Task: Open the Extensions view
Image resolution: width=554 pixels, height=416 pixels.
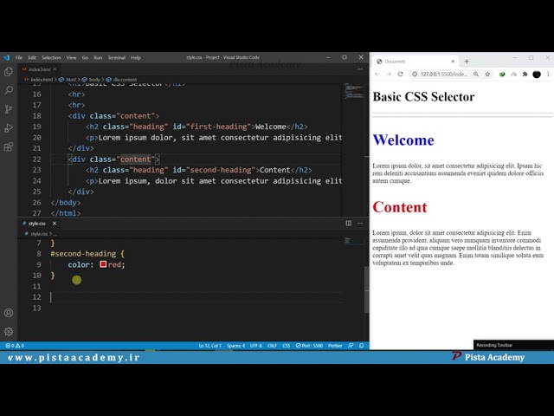Action: pyautogui.click(x=9, y=146)
